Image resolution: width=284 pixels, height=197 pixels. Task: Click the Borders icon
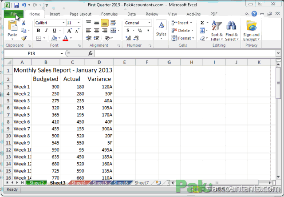39,38
